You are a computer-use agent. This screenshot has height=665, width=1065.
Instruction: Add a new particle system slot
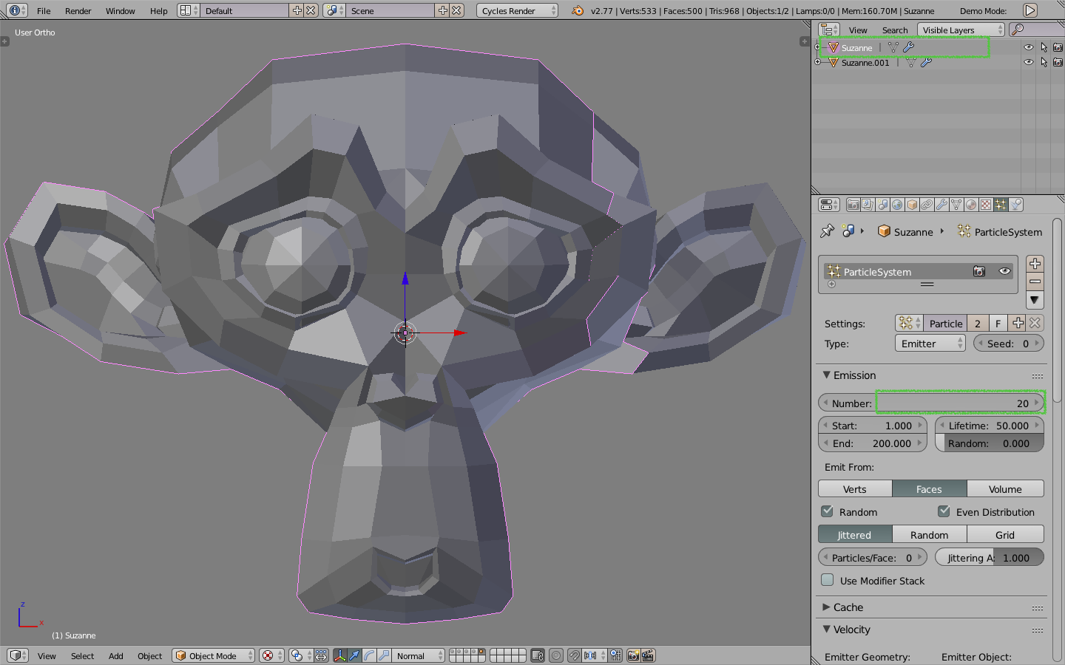(x=1035, y=264)
